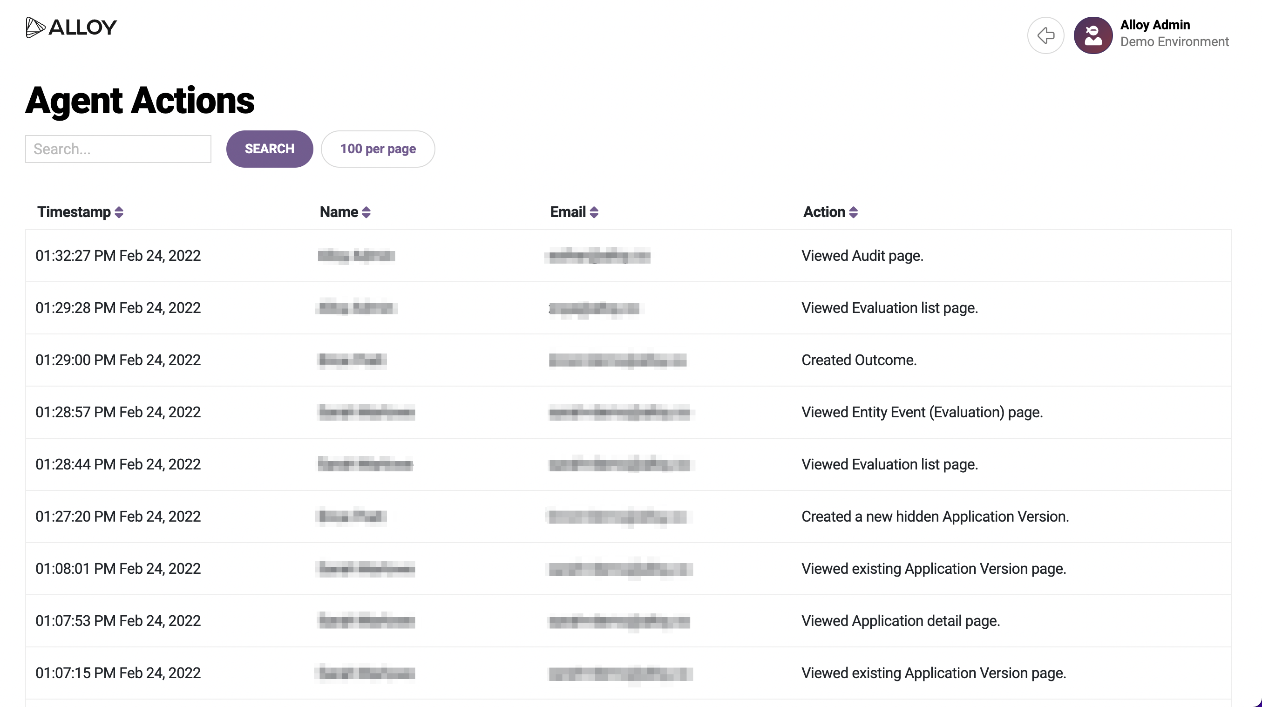Screen dimensions: 1262x707
Task: Open the 100 per page dropdown
Action: tap(378, 149)
